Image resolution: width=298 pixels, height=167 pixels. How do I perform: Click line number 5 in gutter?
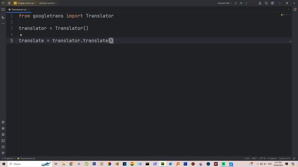[12, 40]
